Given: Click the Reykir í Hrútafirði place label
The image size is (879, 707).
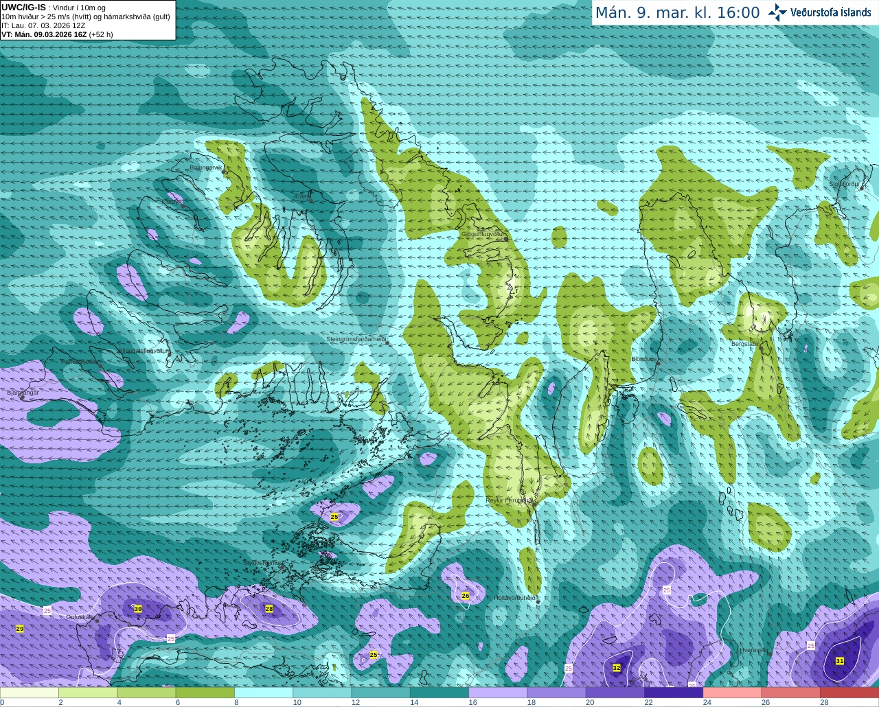Looking at the screenshot, I should [x=510, y=500].
